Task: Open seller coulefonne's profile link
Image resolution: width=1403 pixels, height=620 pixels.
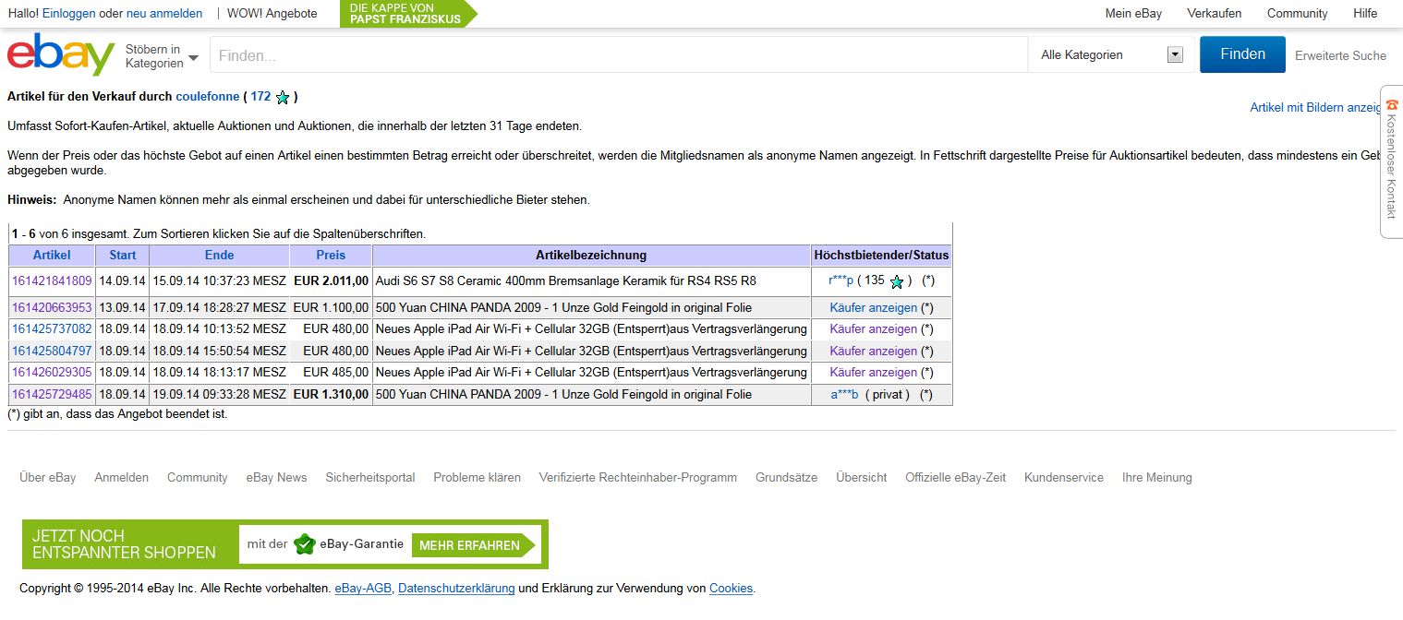Action: click(x=208, y=96)
